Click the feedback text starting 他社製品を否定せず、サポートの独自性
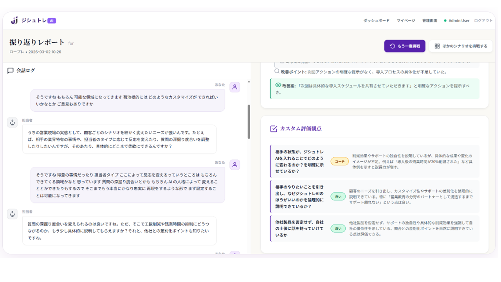The width and height of the screenshot is (501, 282). point(411,228)
